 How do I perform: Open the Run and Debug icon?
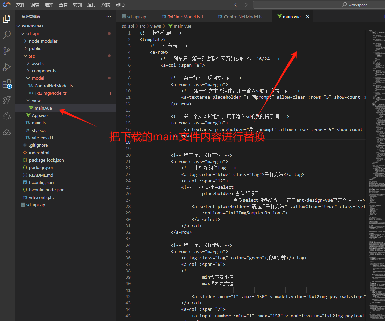point(7,67)
